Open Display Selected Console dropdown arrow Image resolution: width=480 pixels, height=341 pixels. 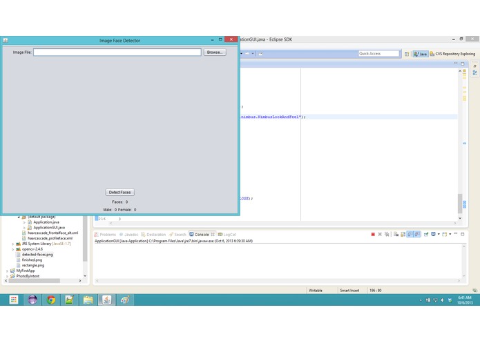439,234
